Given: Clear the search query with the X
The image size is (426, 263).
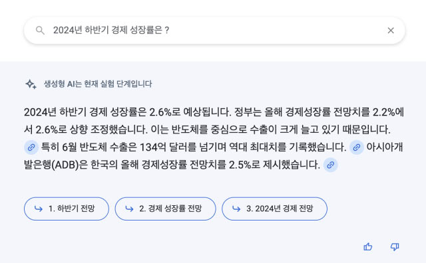Looking at the screenshot, I should coord(391,31).
